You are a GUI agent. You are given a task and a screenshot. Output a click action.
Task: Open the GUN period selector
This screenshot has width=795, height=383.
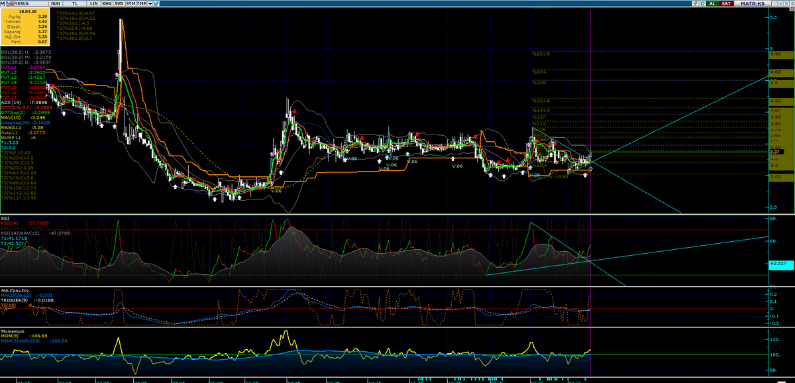click(x=56, y=3)
